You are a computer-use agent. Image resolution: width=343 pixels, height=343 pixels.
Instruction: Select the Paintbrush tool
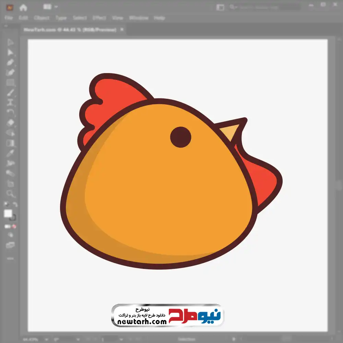[x=11, y=93]
